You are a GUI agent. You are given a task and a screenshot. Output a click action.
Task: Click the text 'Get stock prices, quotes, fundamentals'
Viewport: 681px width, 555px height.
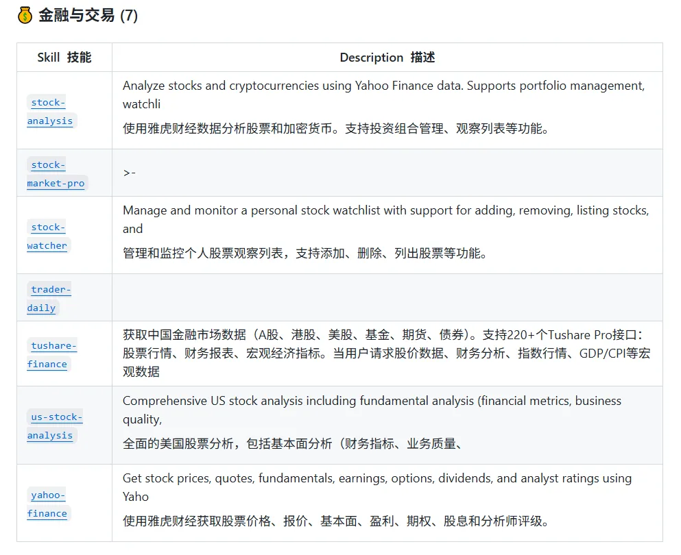(229, 479)
